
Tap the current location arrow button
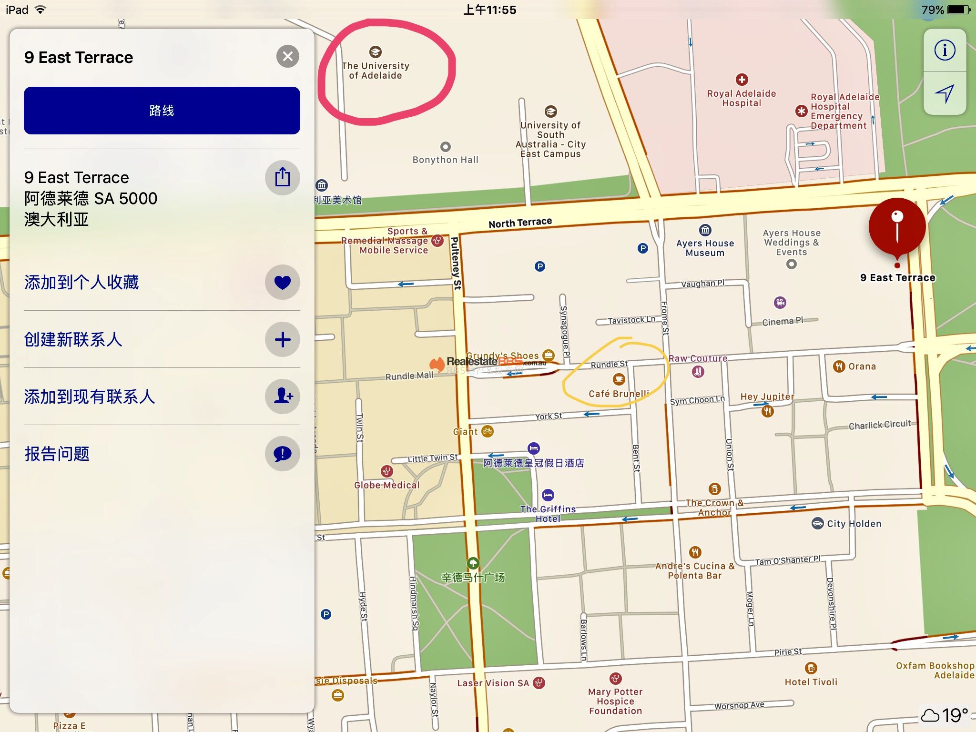tap(945, 93)
